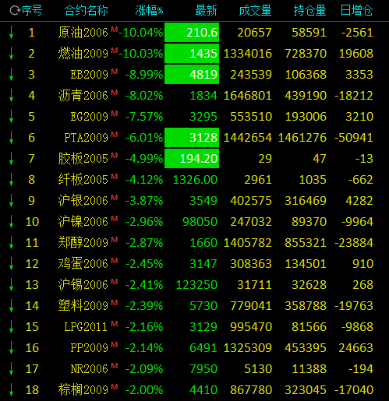Sort by the 成交量 column header
The height and width of the screenshot is (401, 389).
pyautogui.click(x=255, y=11)
